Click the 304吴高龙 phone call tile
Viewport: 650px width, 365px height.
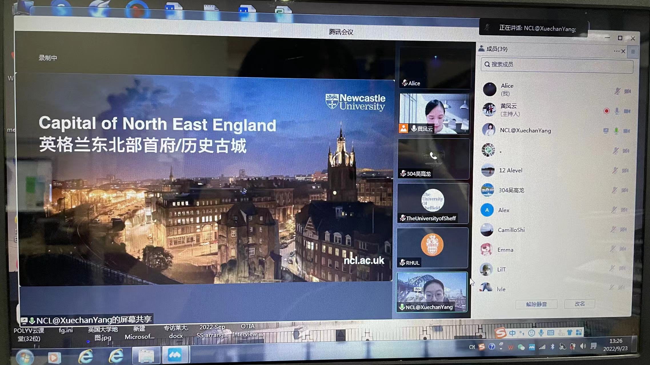tap(433, 159)
